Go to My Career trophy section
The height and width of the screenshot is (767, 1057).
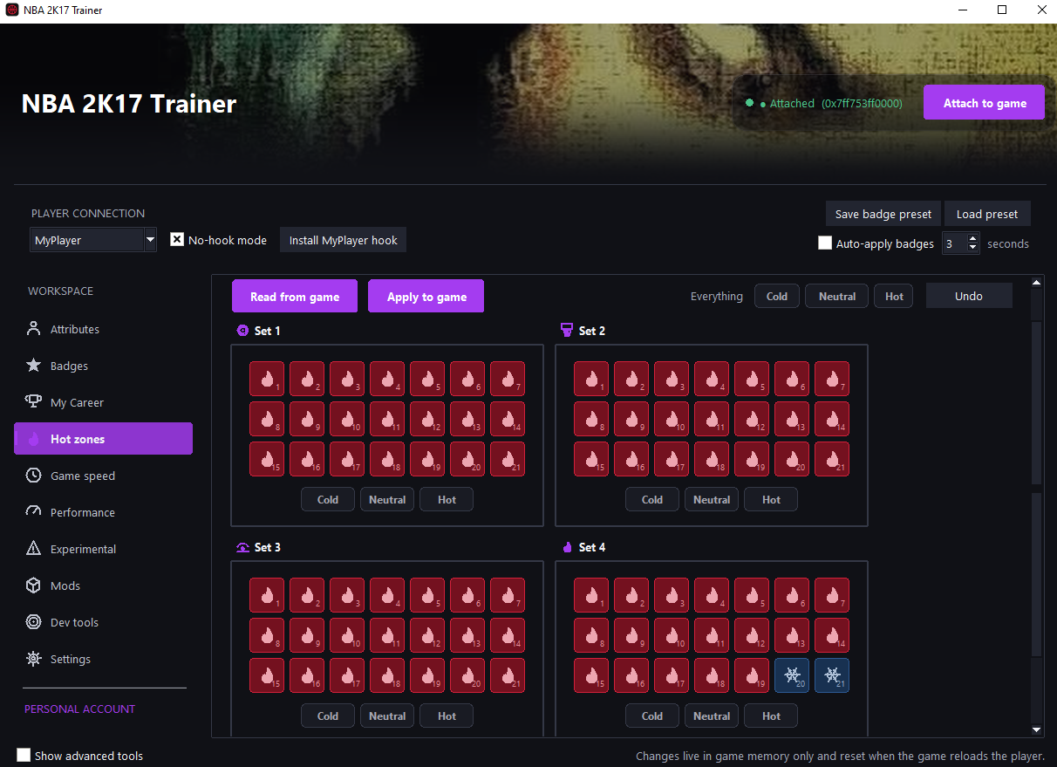coord(103,402)
